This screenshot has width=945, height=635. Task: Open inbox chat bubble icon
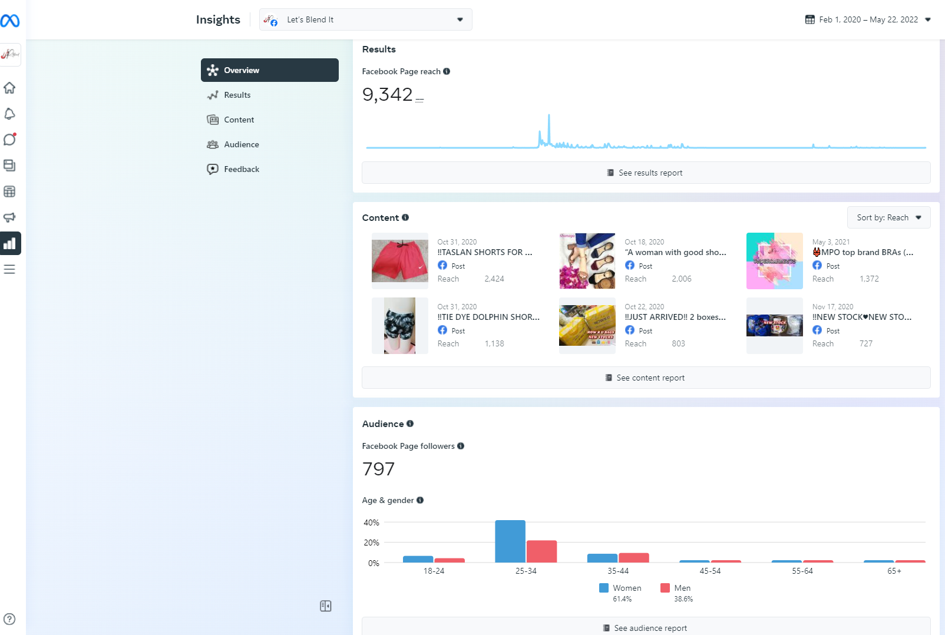point(9,140)
